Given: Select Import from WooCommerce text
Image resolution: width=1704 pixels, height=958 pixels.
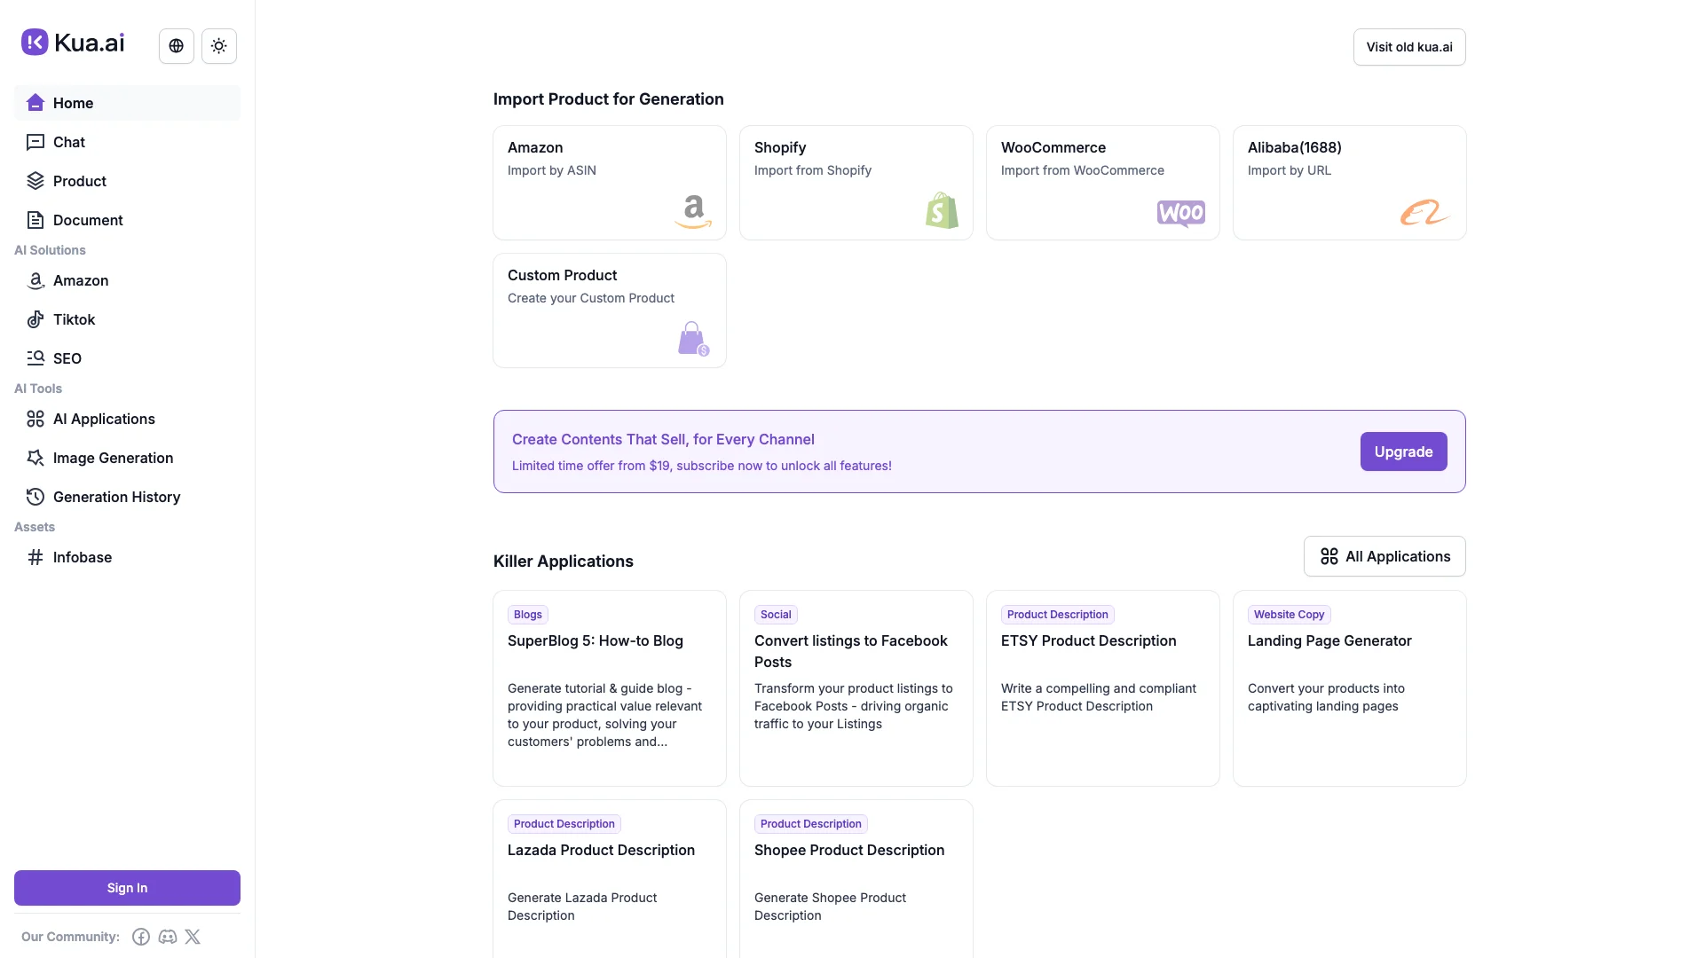Looking at the screenshot, I should 1083,170.
